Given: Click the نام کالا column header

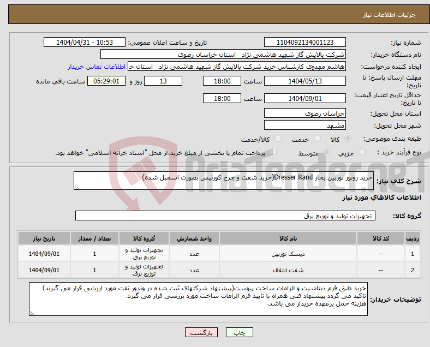Looking at the screenshot, I should click(288, 238).
